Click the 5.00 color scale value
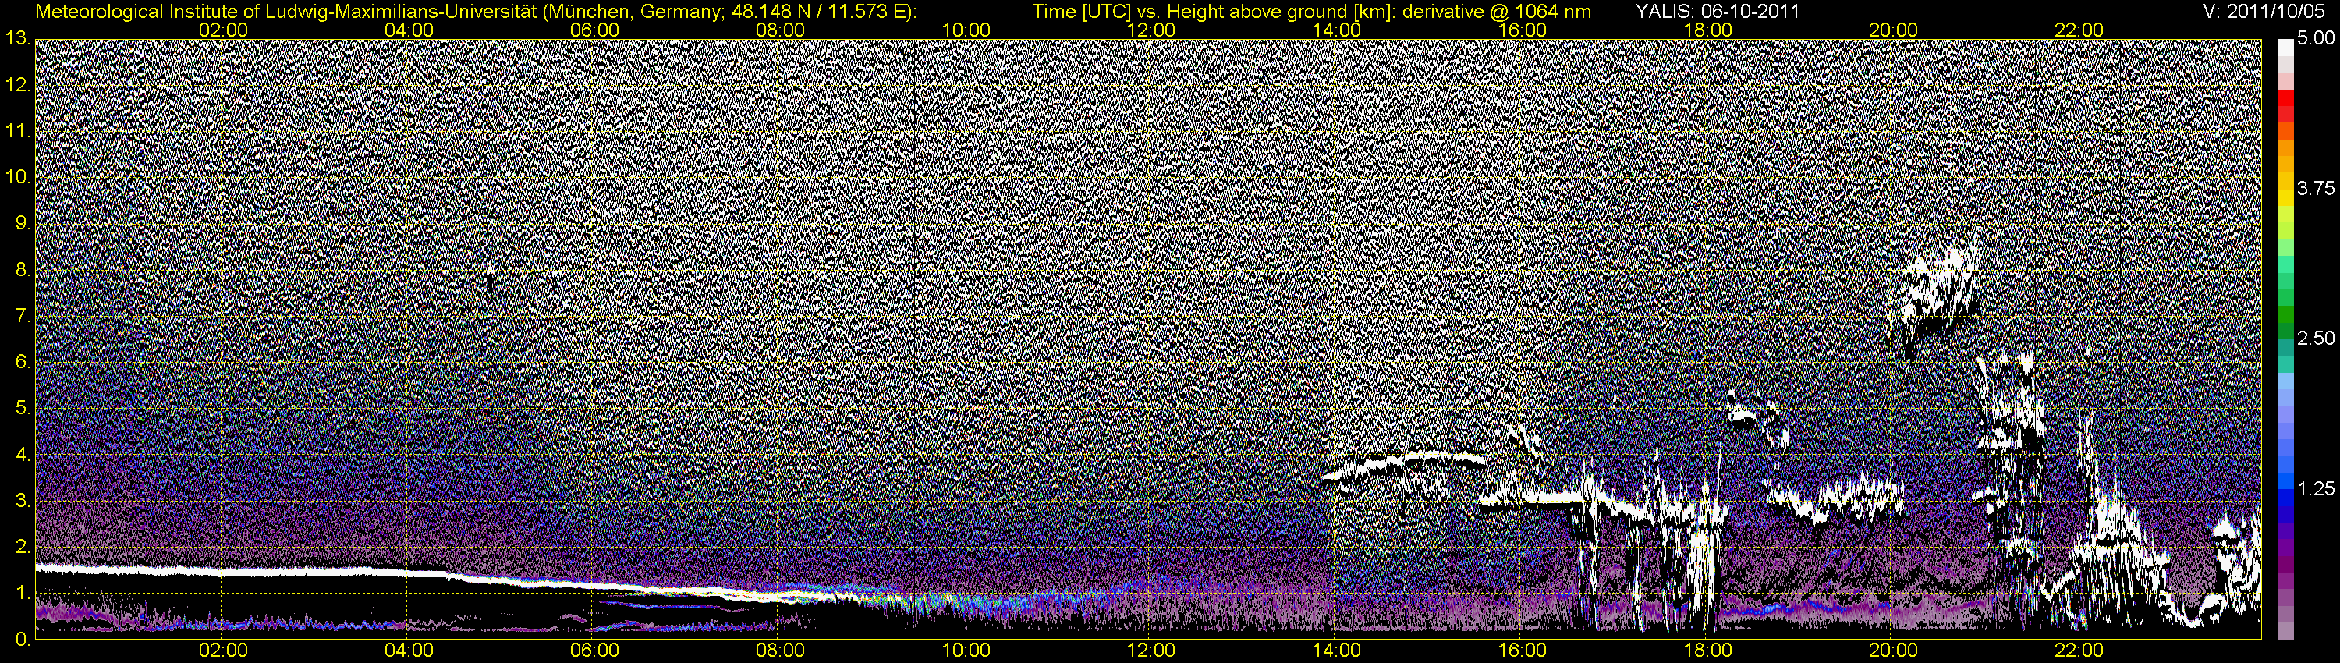Screen dimensions: 2340x663 tap(2316, 38)
